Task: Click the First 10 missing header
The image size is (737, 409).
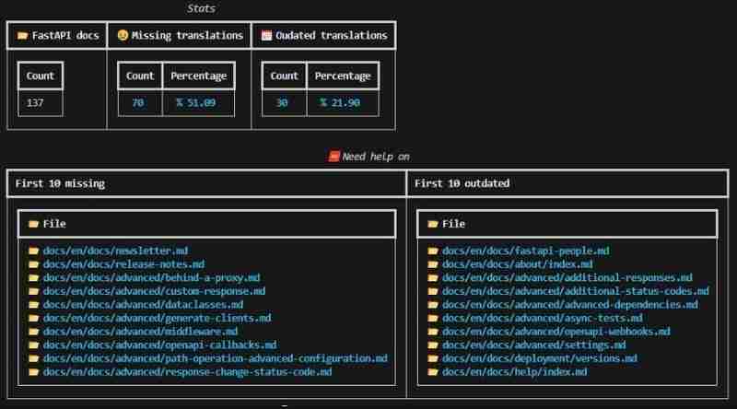Action: pos(60,184)
